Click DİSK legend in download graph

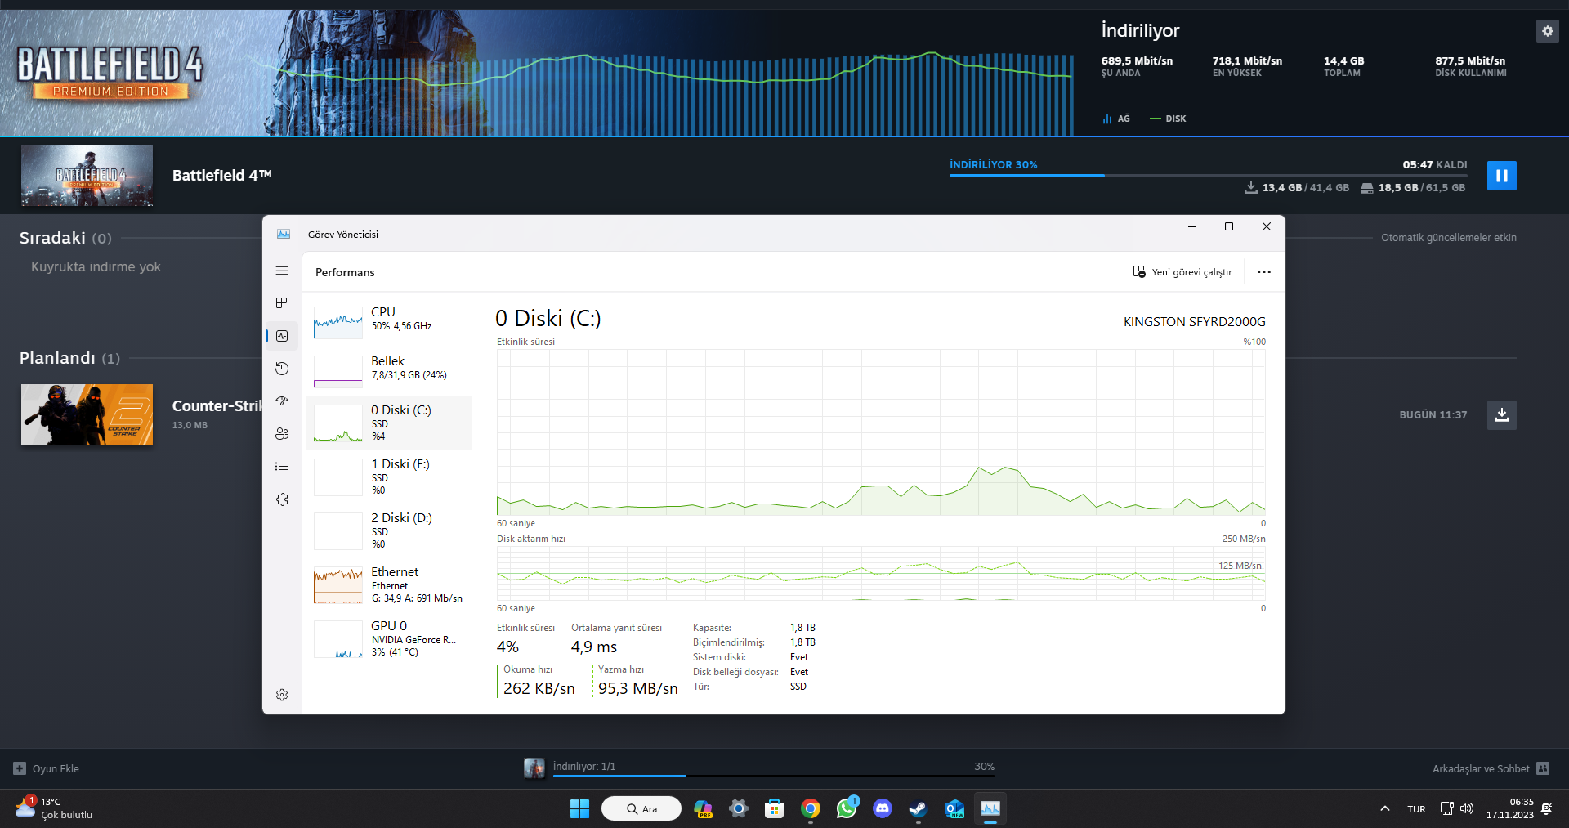click(x=1168, y=119)
